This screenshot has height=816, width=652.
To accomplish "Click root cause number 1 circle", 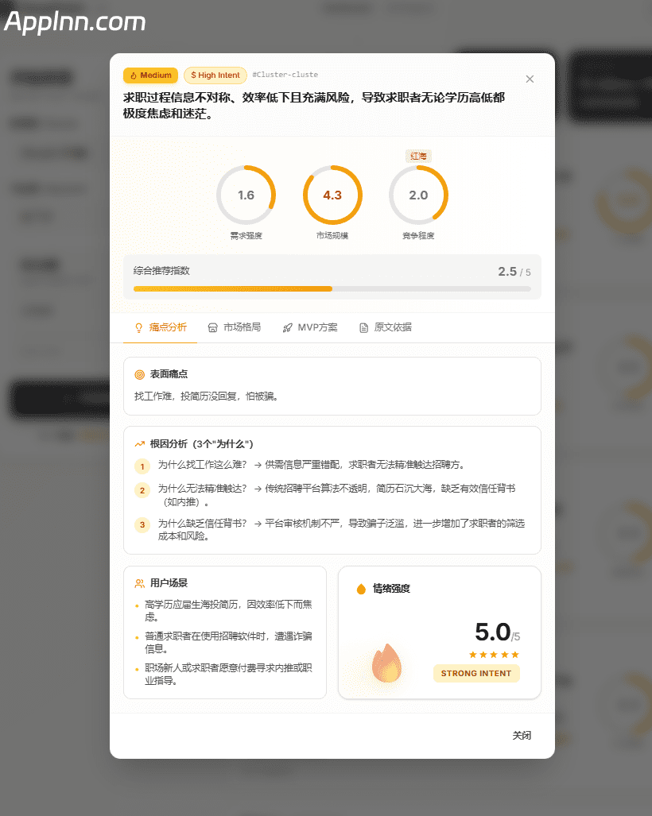I will click(142, 466).
